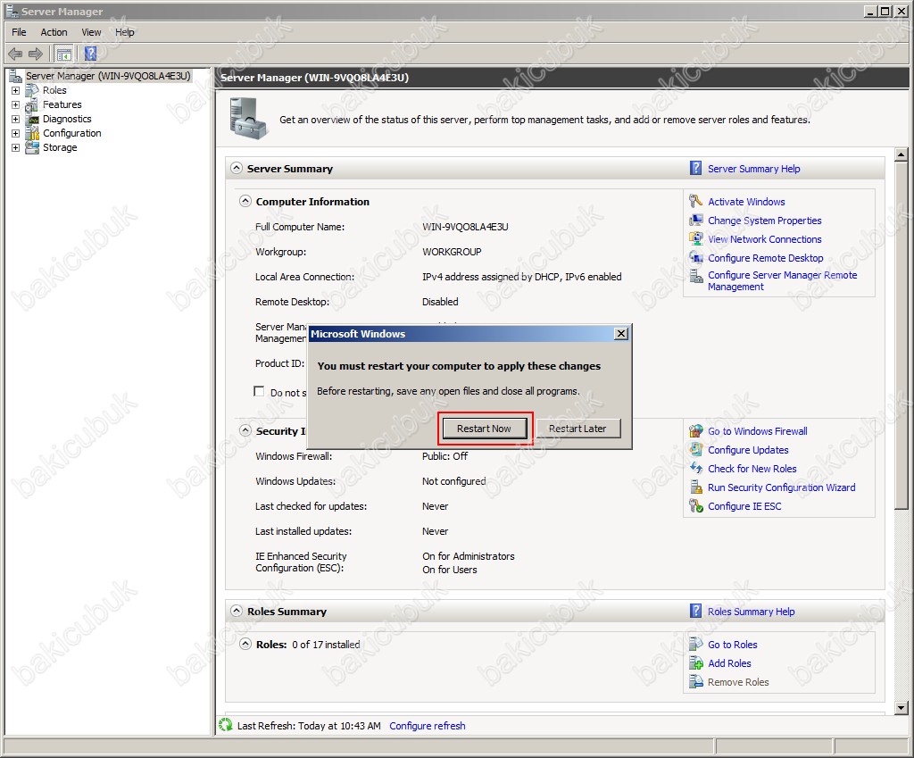The width and height of the screenshot is (914, 758).
Task: Open the Help toolbar icon
Action: pos(90,54)
